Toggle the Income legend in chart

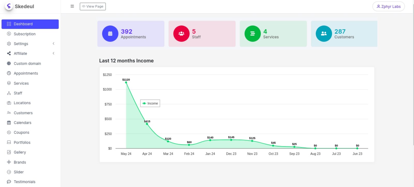coord(150,103)
